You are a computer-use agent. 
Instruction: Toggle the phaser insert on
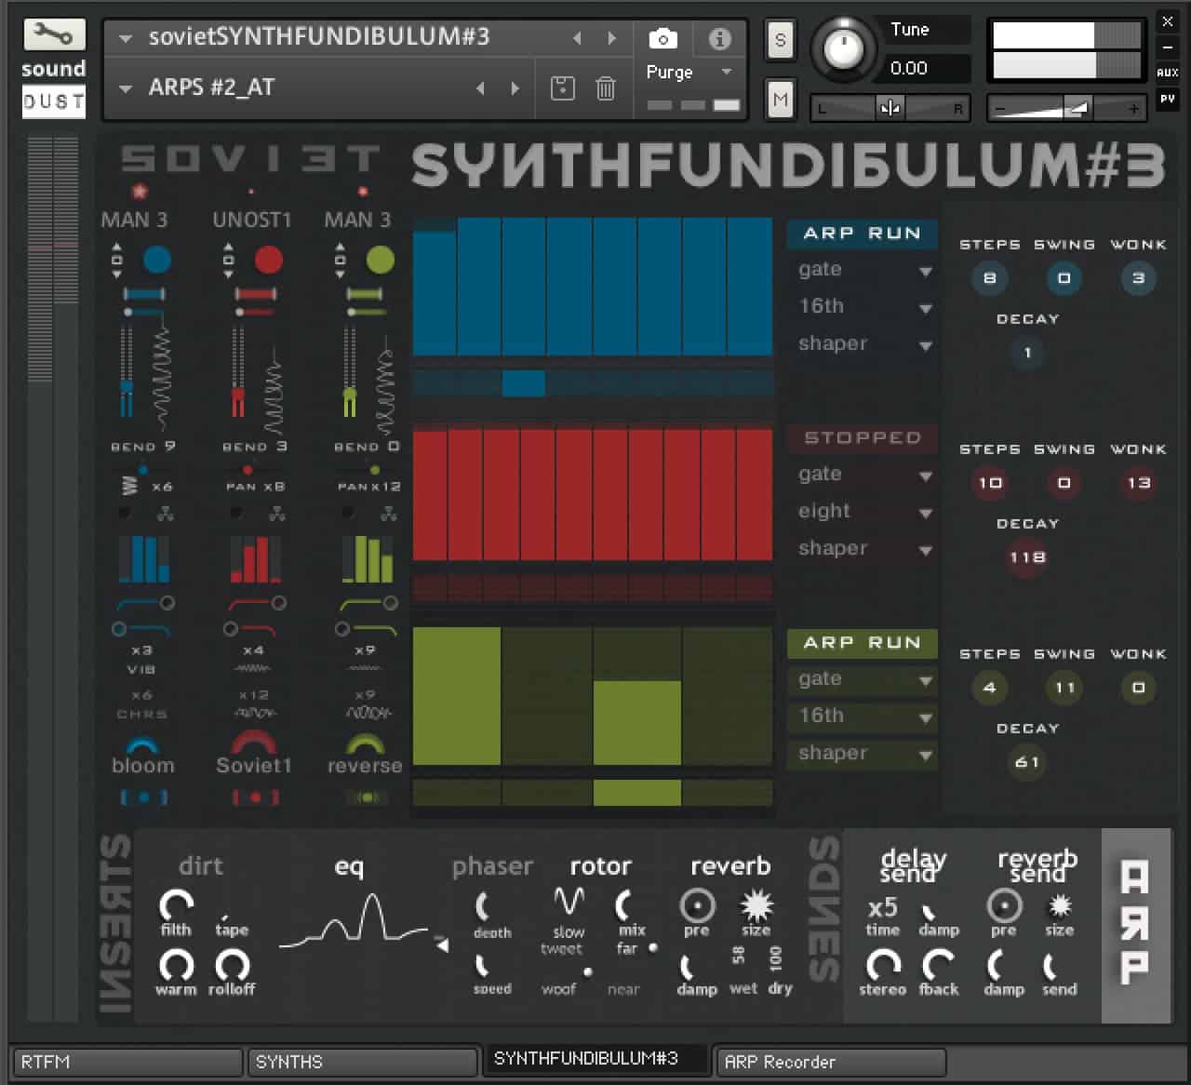click(492, 866)
